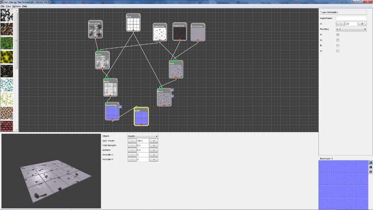Screen dimensions: 373x210
Task: Open the Function dropdown
Action: pyautogui.click(x=351, y=29)
